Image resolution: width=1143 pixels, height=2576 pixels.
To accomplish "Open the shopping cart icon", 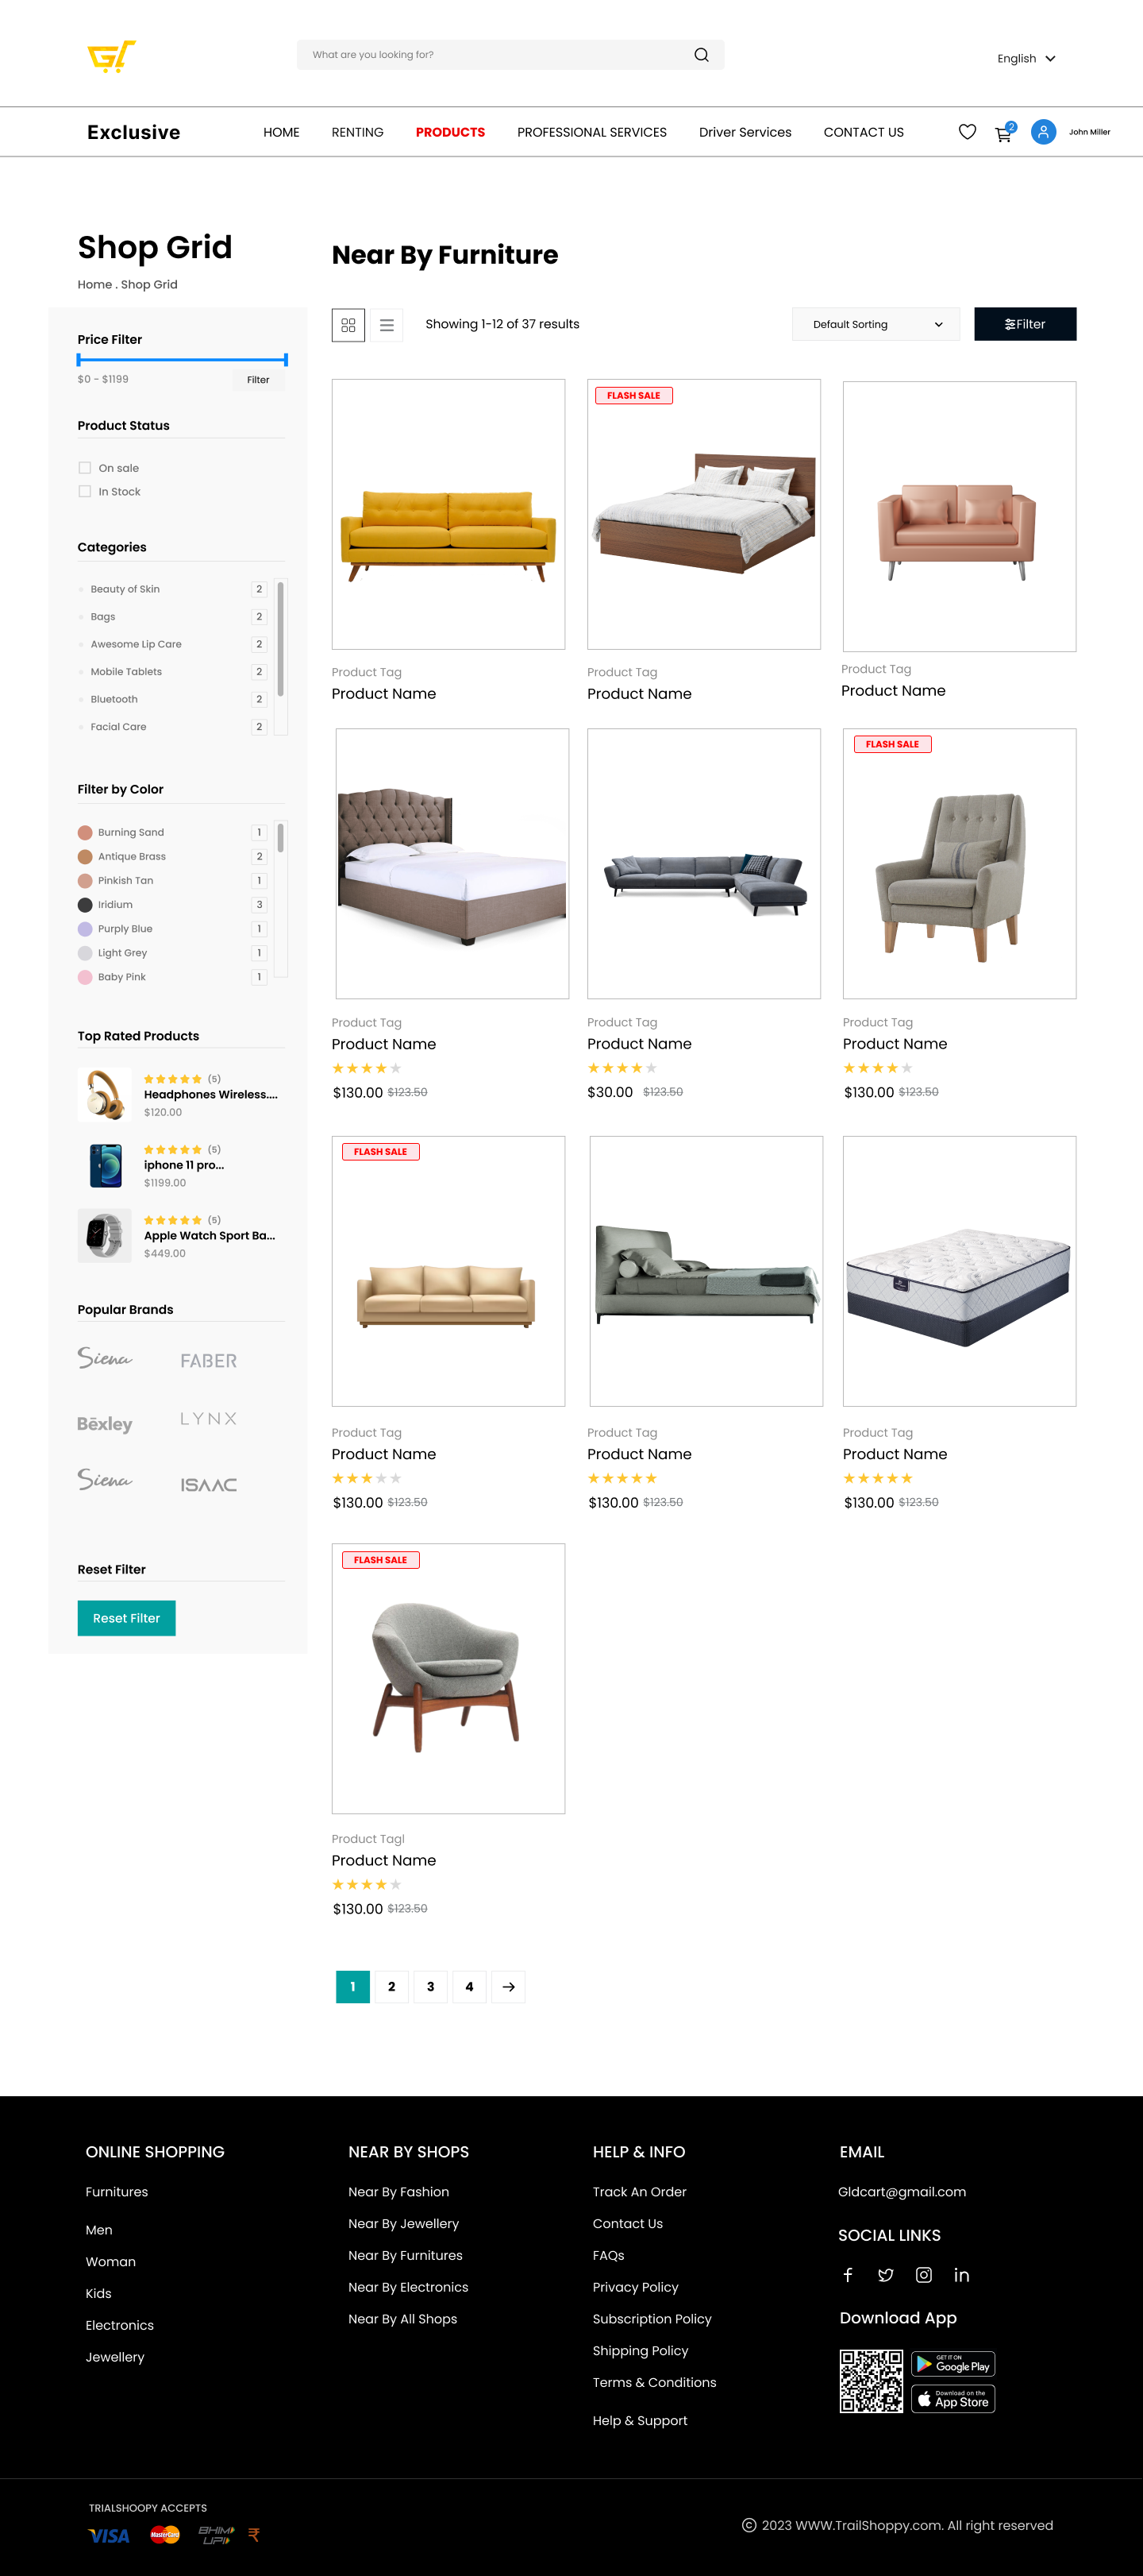I will [x=1004, y=133].
